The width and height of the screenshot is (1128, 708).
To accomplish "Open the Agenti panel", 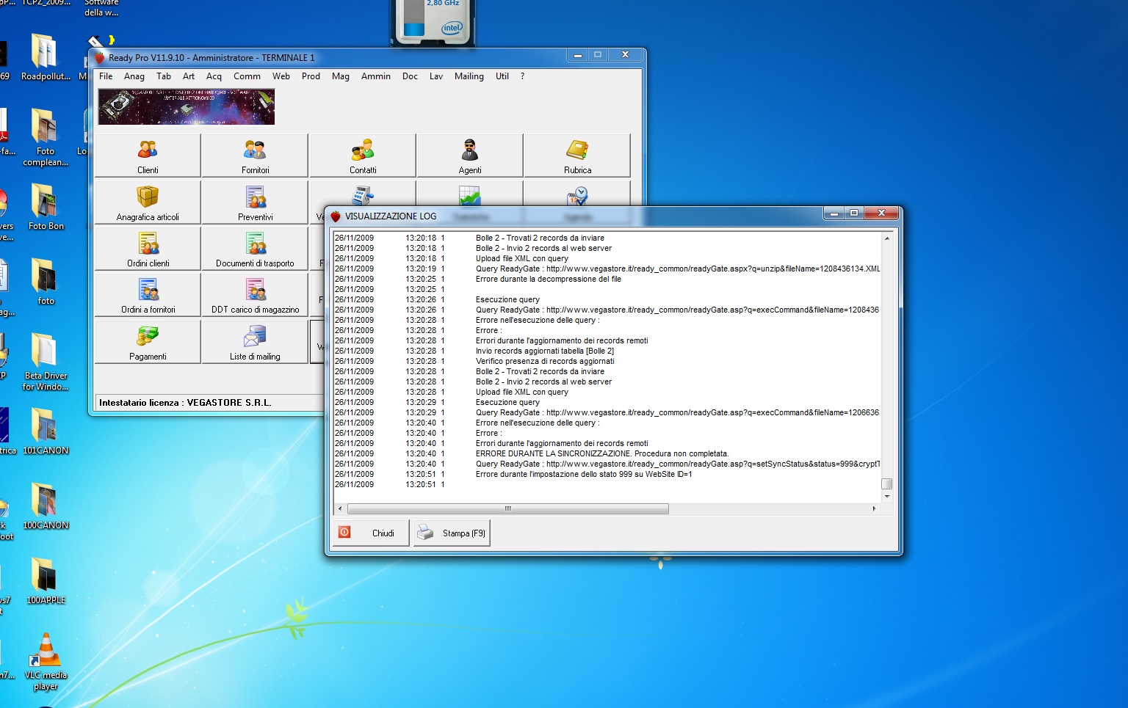I will 470,156.
